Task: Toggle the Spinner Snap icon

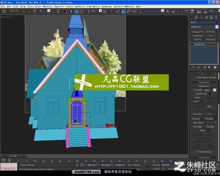Action: [135, 11]
